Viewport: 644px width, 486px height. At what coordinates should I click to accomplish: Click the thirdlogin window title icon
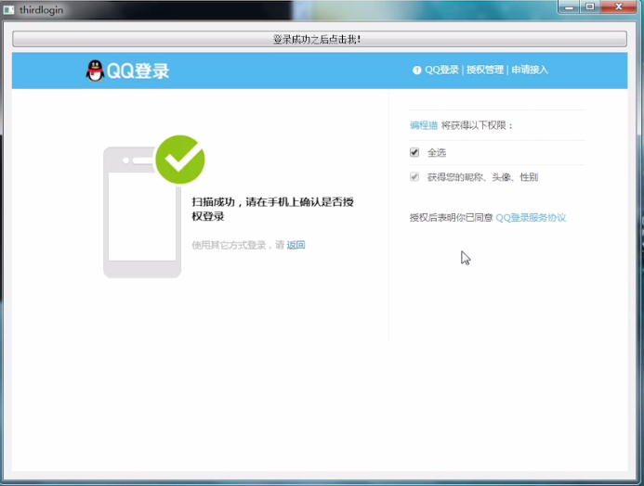coord(8,9)
